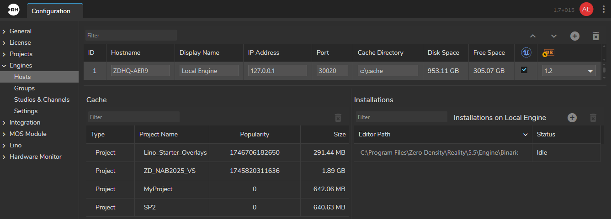Select Studios & Channels in sidebar
The width and height of the screenshot is (611, 219).
[42, 99]
